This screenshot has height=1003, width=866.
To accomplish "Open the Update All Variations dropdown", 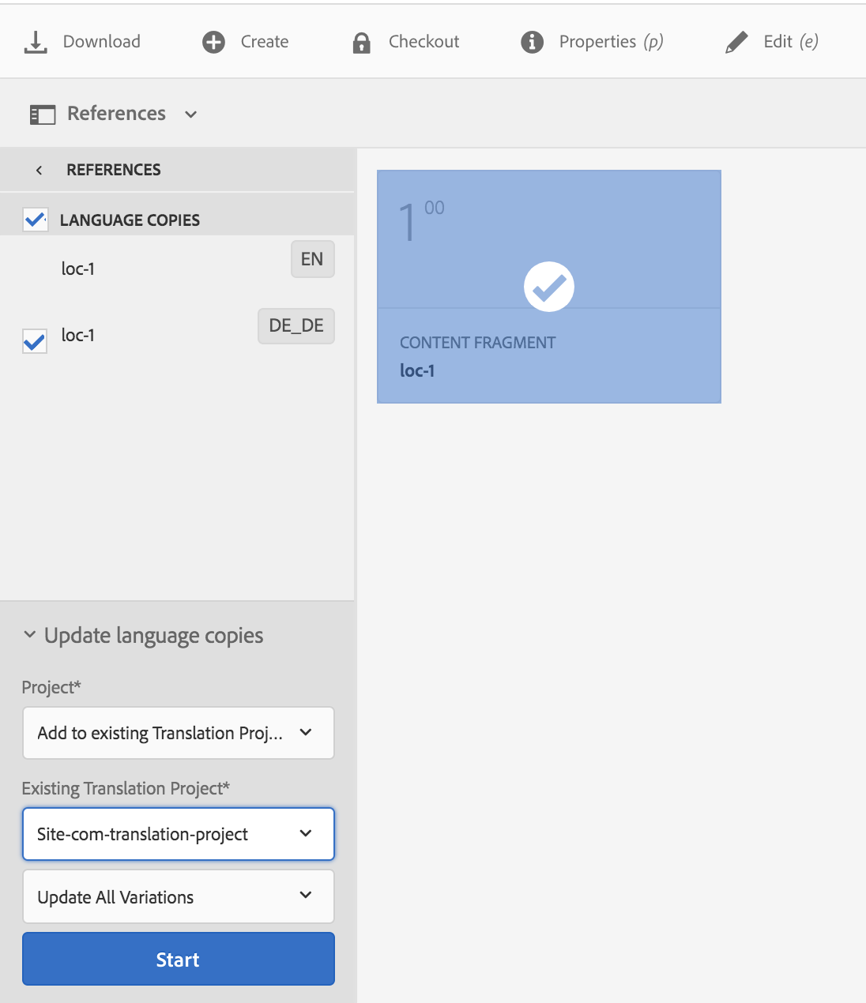I will point(179,896).
